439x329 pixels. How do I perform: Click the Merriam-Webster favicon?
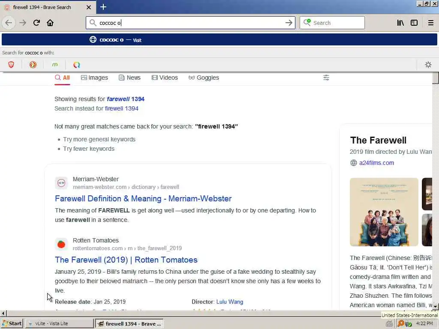[61, 183]
